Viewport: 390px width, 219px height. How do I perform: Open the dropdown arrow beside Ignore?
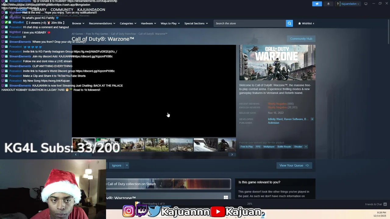coord(127,165)
